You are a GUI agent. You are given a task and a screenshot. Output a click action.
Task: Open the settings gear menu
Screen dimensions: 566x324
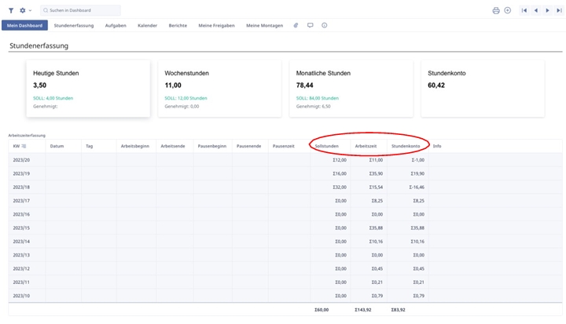tap(24, 10)
